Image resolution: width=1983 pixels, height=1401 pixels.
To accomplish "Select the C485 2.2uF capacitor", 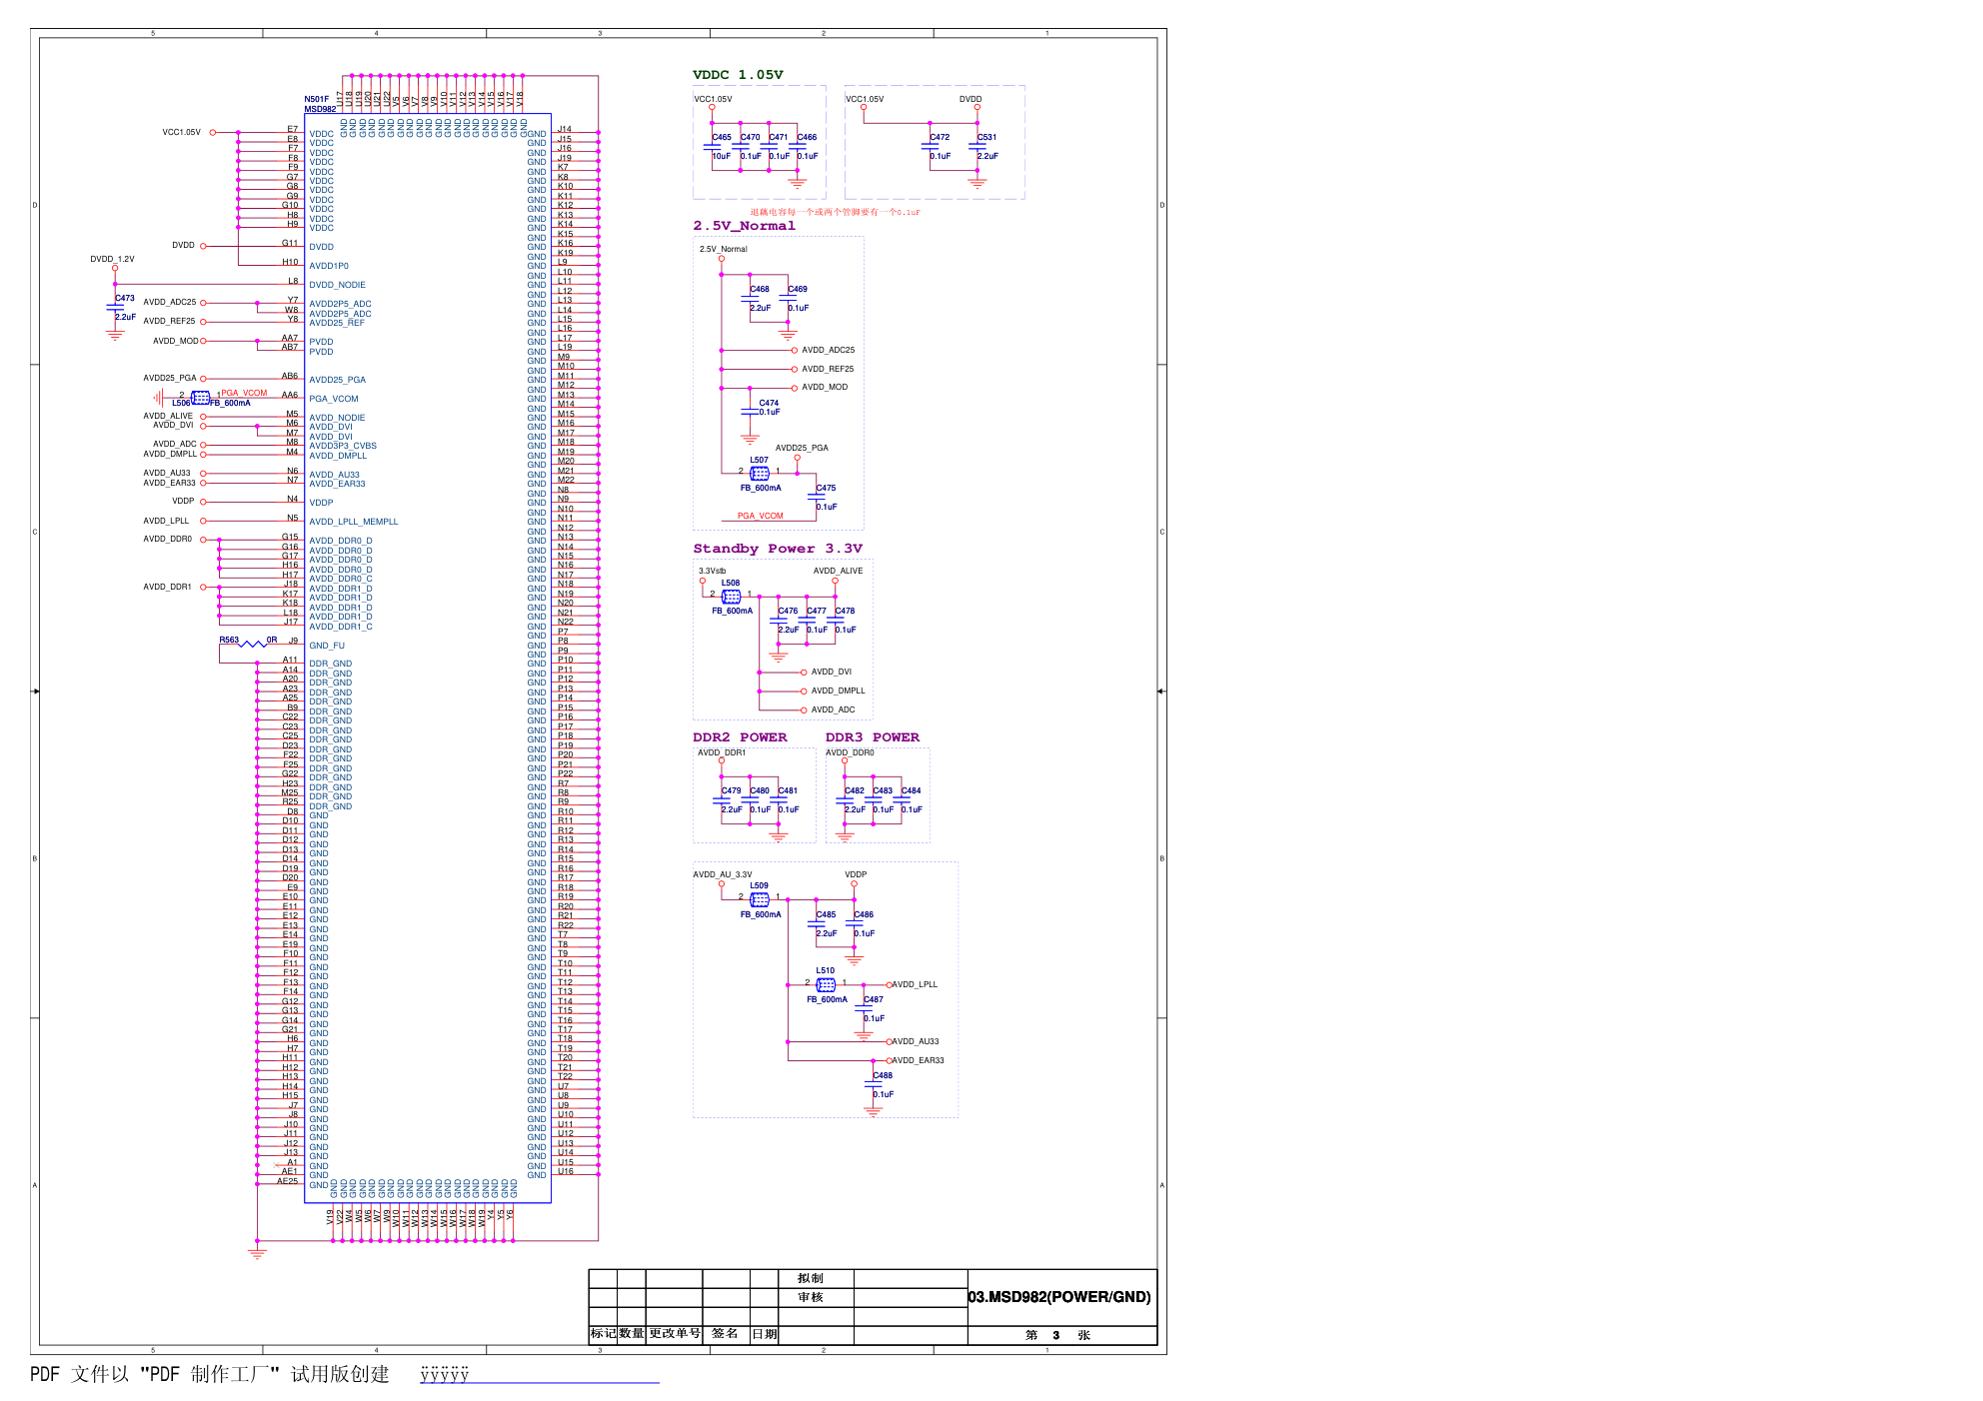I will [x=817, y=924].
